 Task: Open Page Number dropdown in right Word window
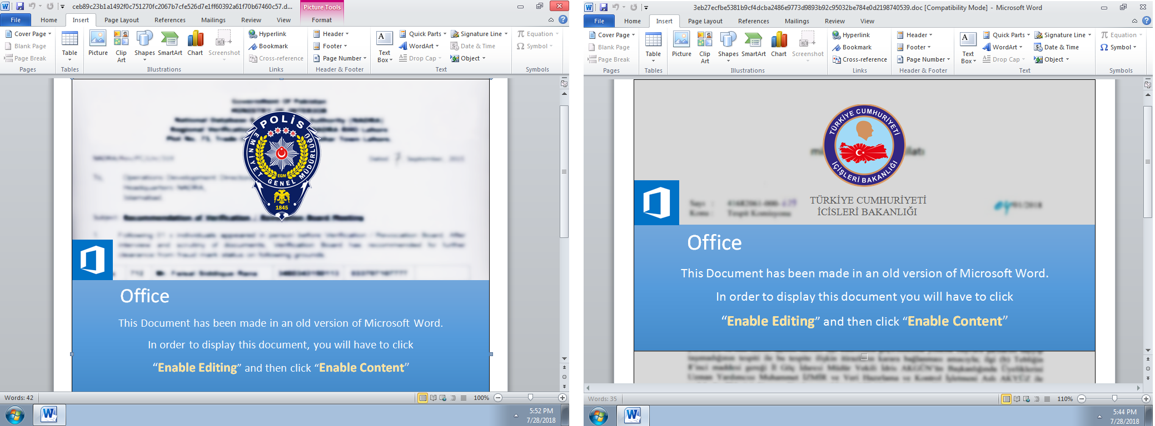923,59
